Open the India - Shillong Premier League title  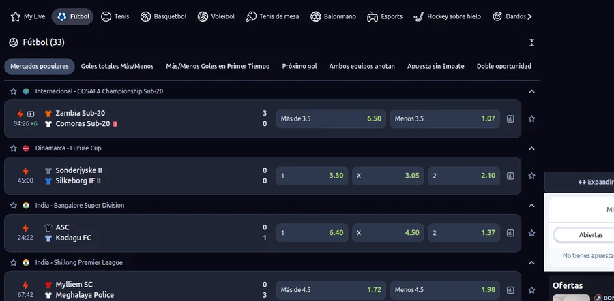(x=78, y=262)
